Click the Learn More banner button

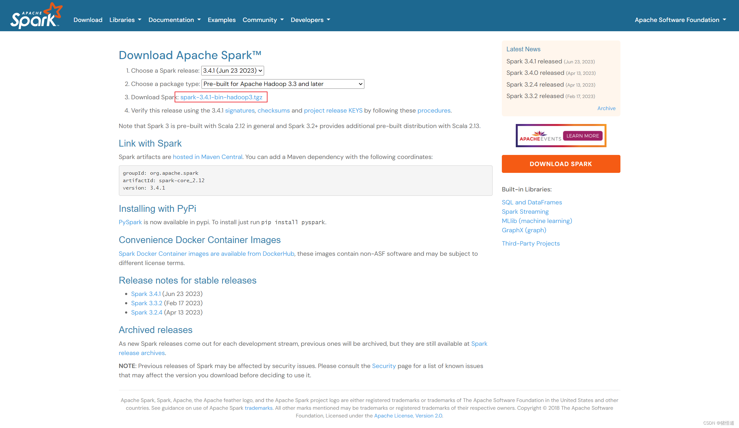tap(582, 136)
